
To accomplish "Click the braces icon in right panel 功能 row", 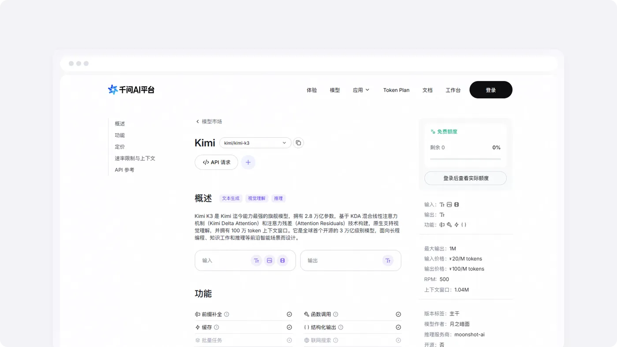I will click(464, 225).
